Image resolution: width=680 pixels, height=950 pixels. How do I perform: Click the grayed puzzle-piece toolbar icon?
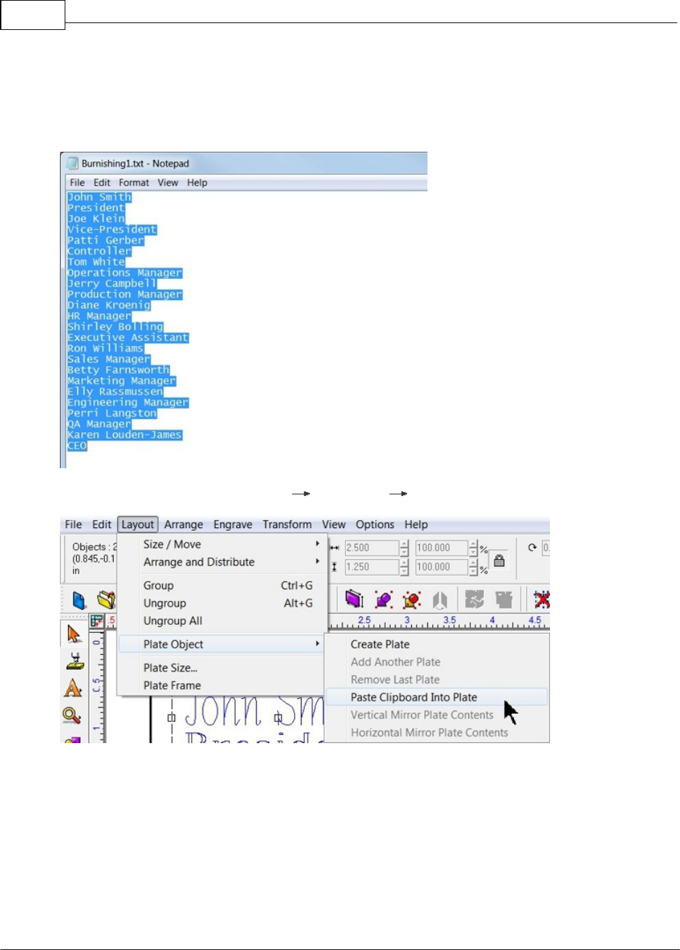click(x=474, y=599)
